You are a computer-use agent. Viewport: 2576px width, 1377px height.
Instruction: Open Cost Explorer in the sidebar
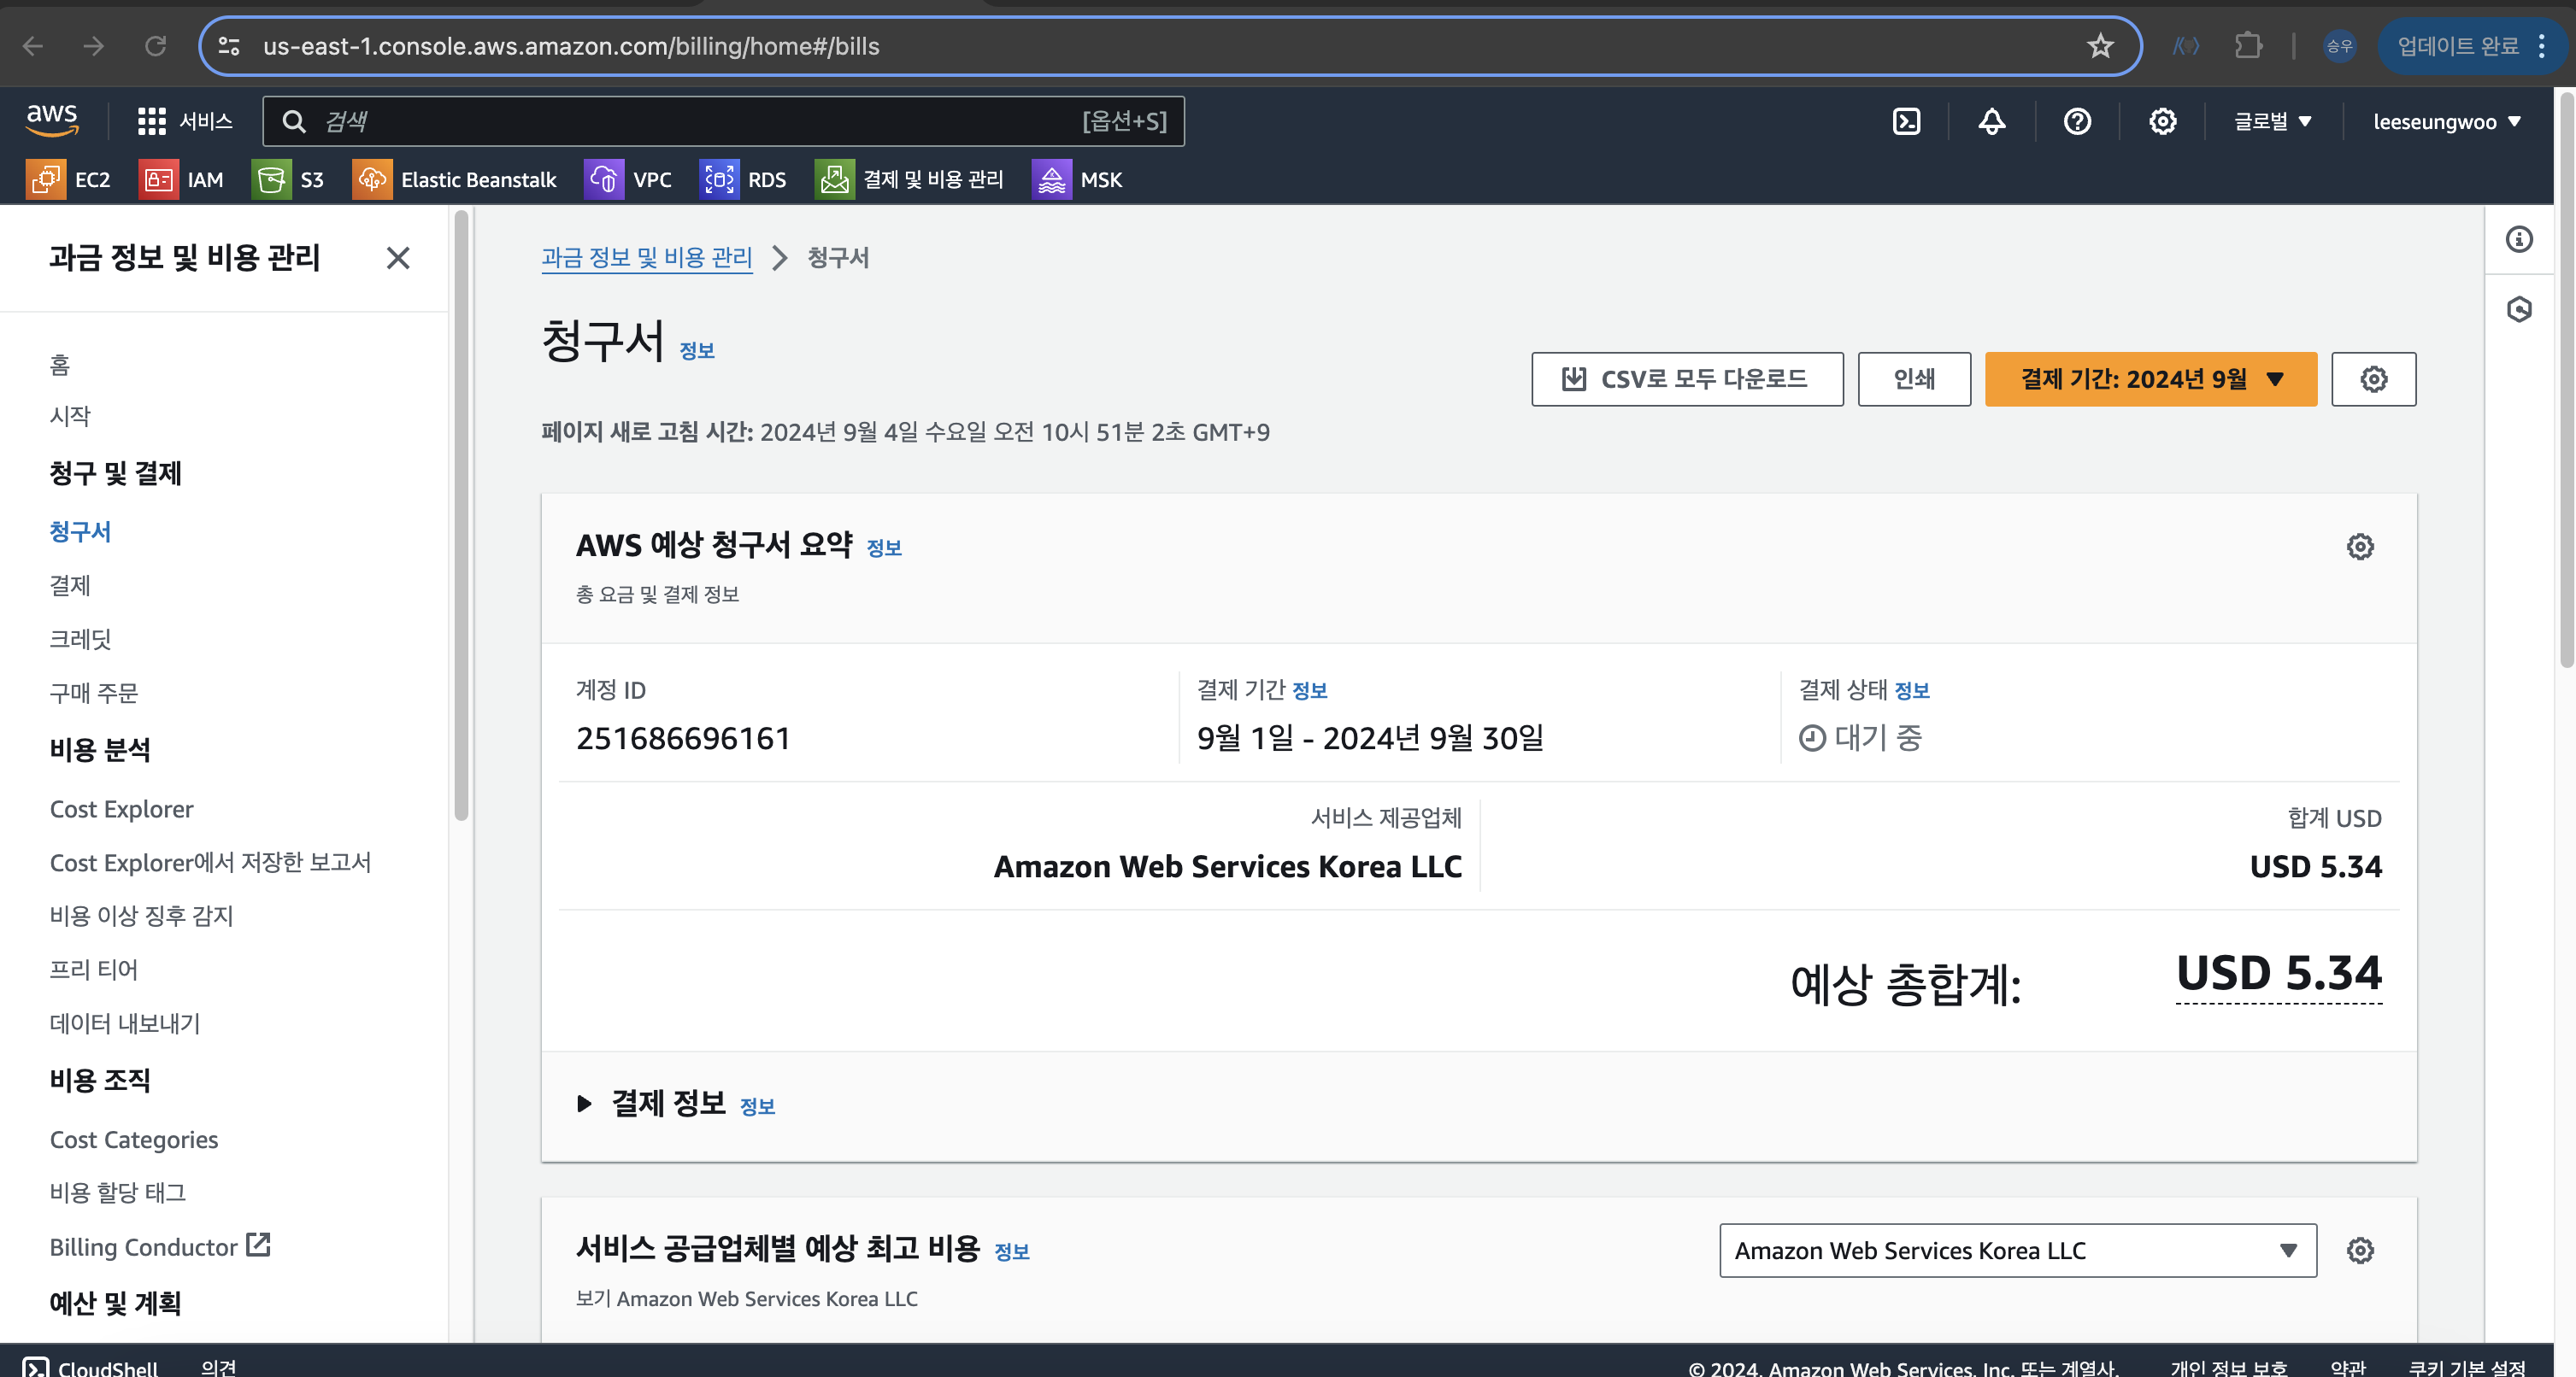pyautogui.click(x=122, y=808)
